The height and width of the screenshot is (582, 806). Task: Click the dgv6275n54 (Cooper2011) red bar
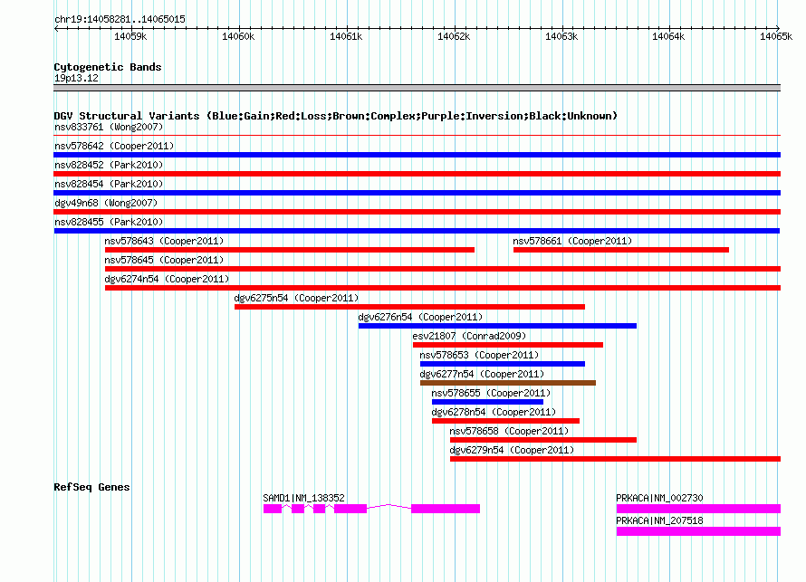point(409,307)
